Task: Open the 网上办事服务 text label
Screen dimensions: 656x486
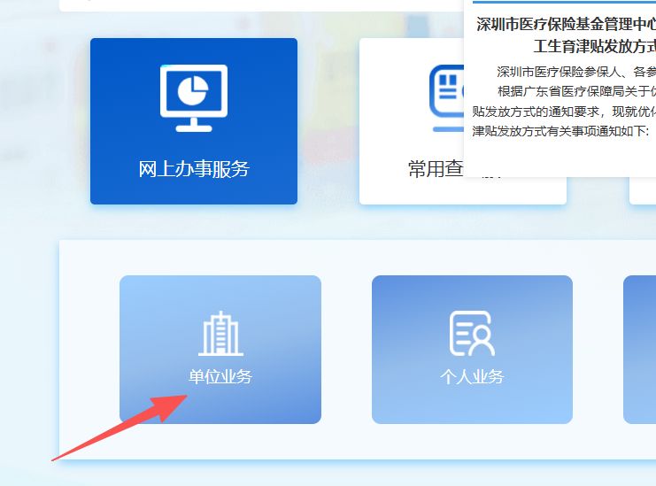Action: [x=194, y=169]
